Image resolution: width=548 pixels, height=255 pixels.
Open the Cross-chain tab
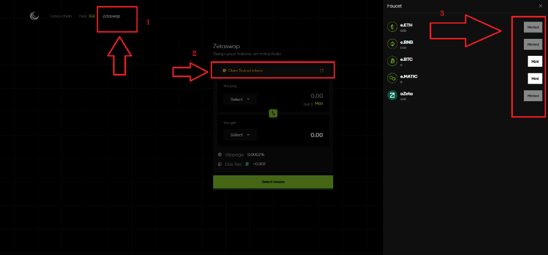pos(61,16)
